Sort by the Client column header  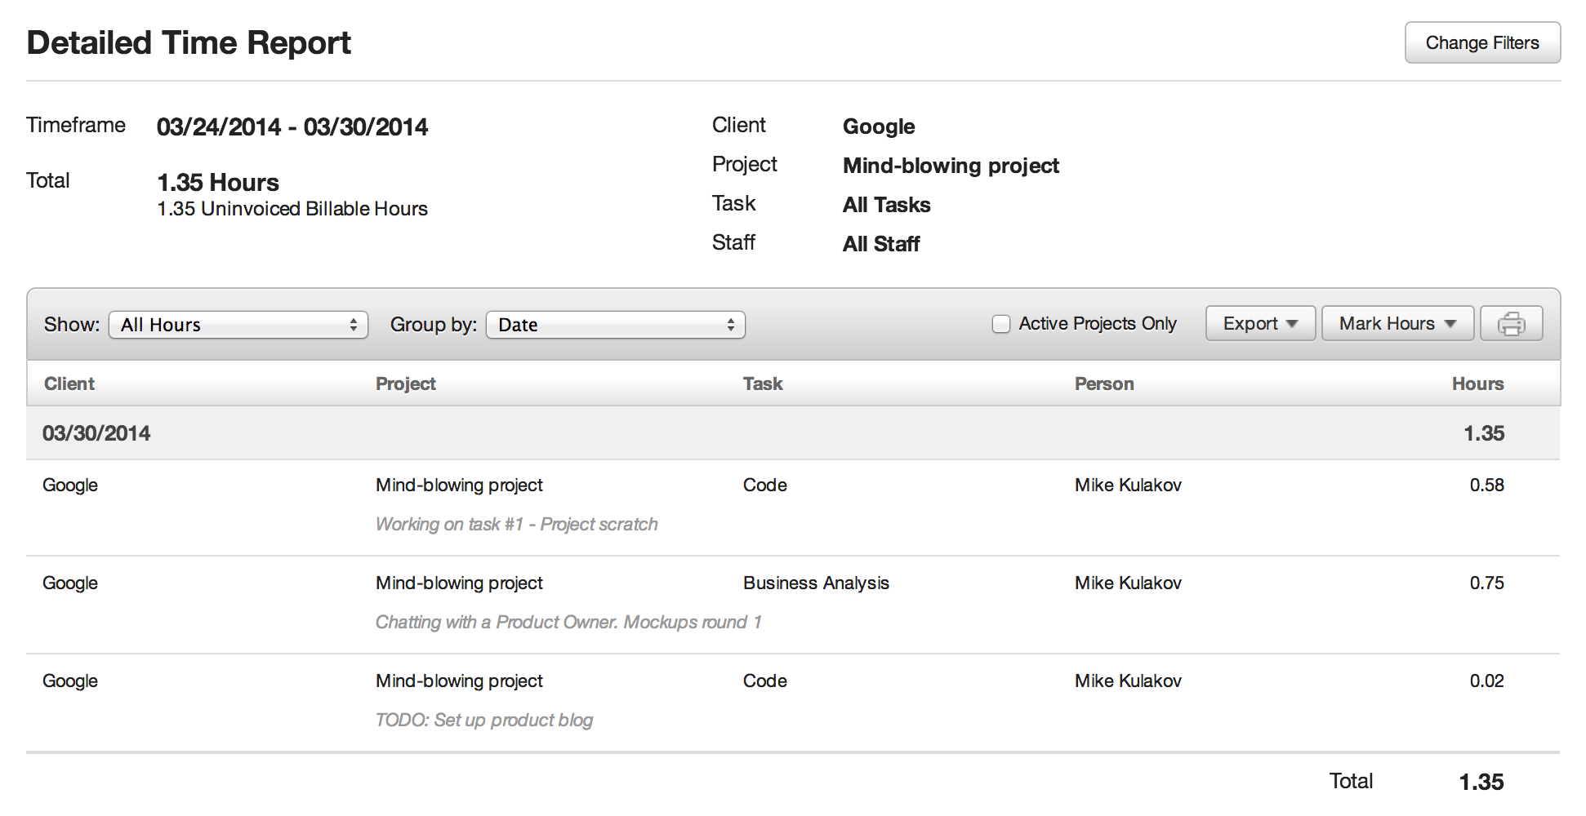(69, 384)
